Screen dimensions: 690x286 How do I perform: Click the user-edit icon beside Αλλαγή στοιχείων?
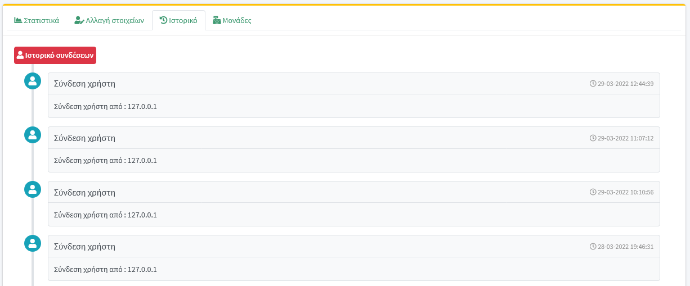[x=79, y=20]
